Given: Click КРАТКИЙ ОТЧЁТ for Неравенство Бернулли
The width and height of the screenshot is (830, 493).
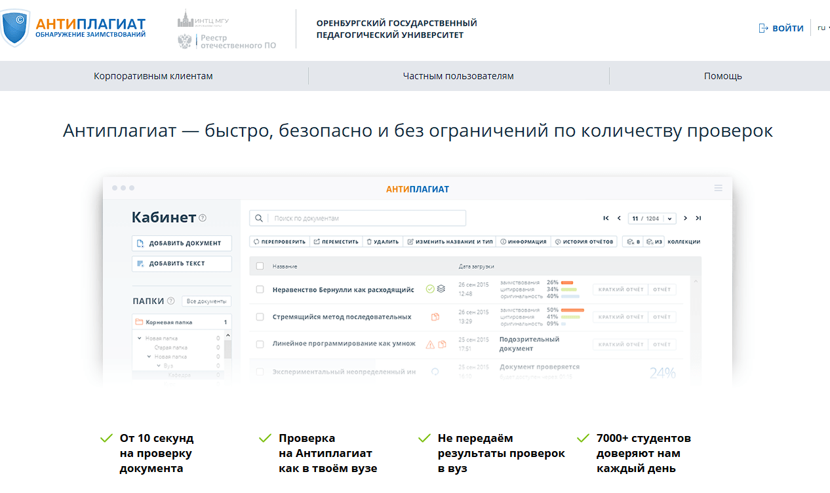Looking at the screenshot, I should coord(621,289).
